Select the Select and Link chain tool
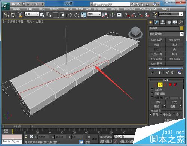The height and width of the screenshot is (146, 187). 6,15
